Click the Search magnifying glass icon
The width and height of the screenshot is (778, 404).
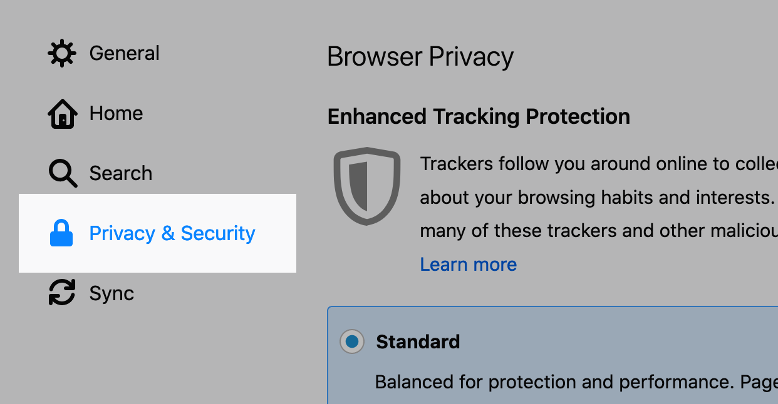tap(63, 173)
